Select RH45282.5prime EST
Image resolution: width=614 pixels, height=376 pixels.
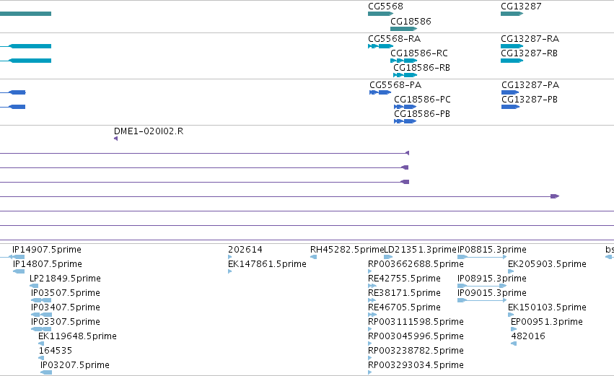[313, 257]
